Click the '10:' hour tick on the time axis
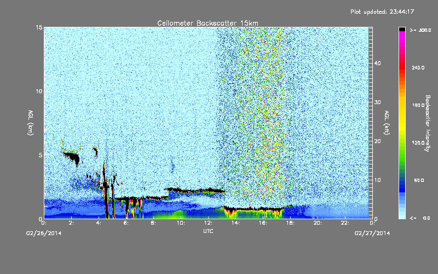 [x=181, y=223]
